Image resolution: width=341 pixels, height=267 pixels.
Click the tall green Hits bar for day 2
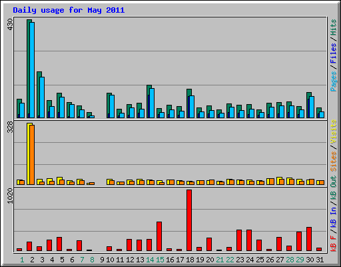pyautogui.click(x=29, y=69)
